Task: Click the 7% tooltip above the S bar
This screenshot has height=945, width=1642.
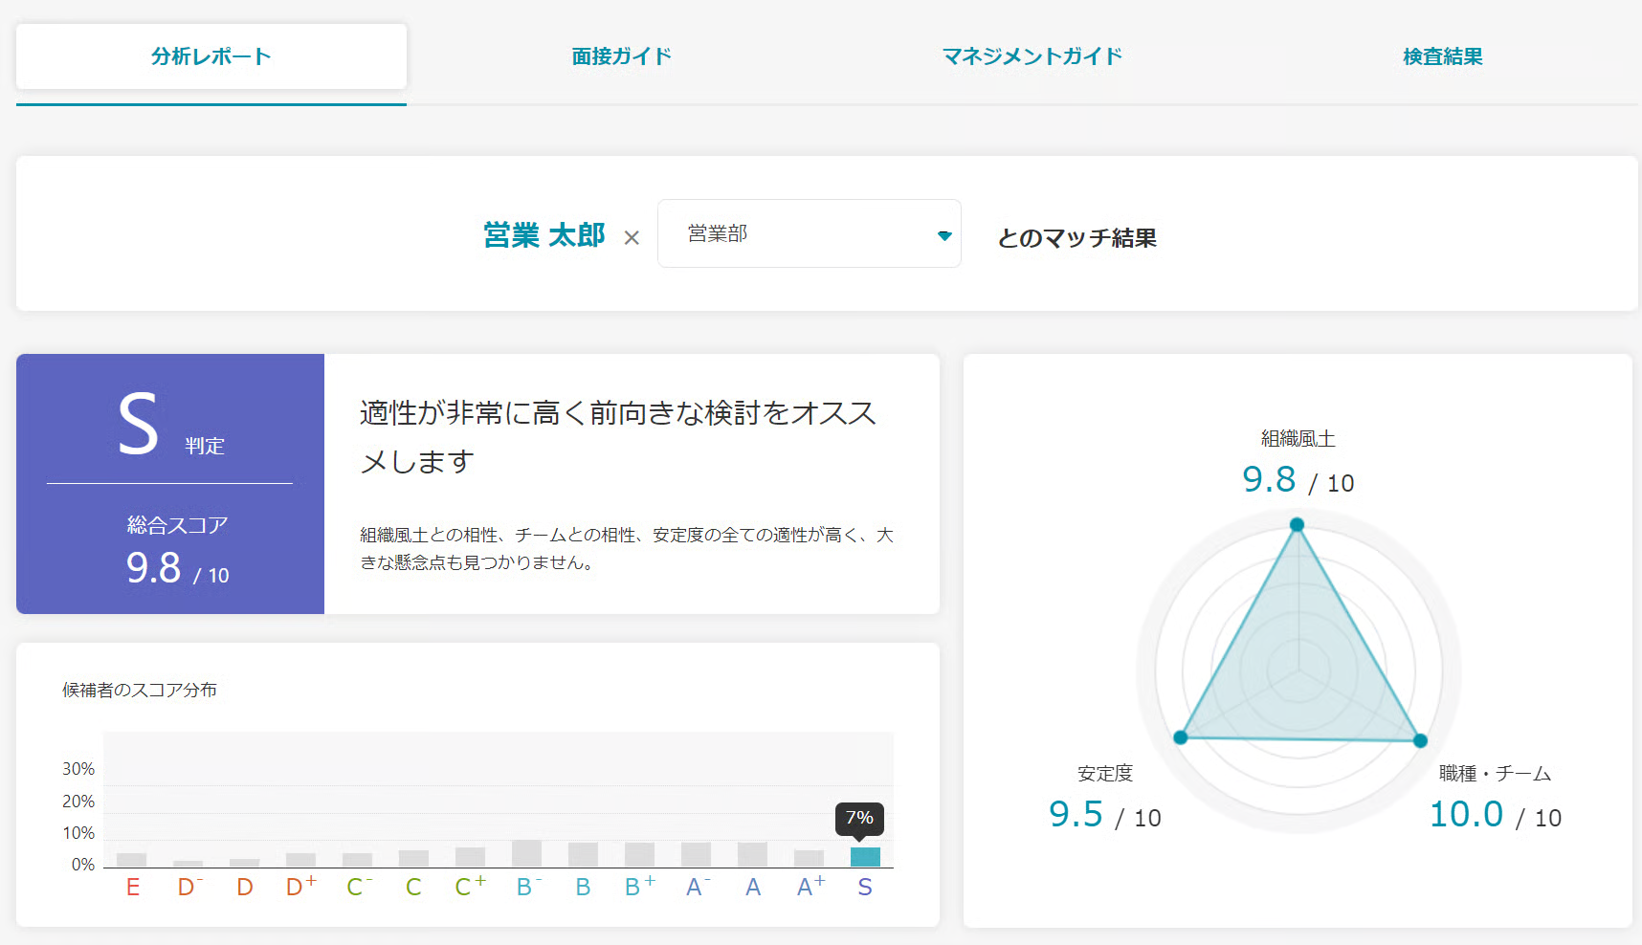Action: pos(859,818)
